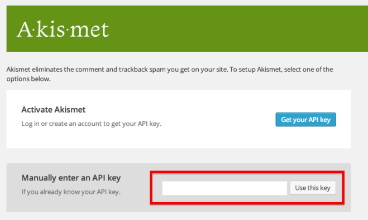368x220 pixels.
Task: Click the 'kis' portion of the Akismet logo
Action: [x=50, y=30]
